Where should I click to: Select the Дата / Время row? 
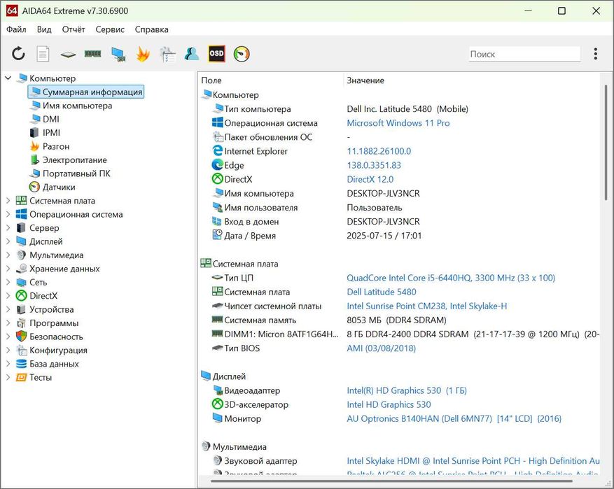click(399, 236)
